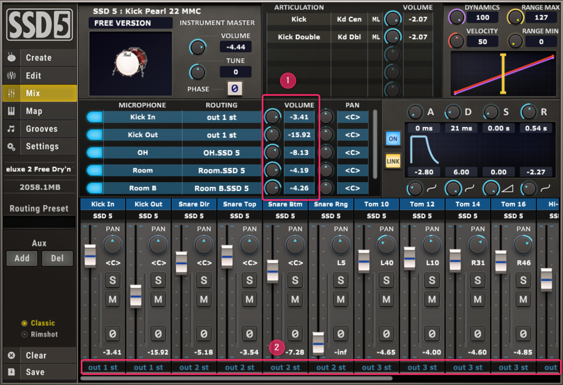
Task: Click the Mix view icon
Action: point(11,93)
